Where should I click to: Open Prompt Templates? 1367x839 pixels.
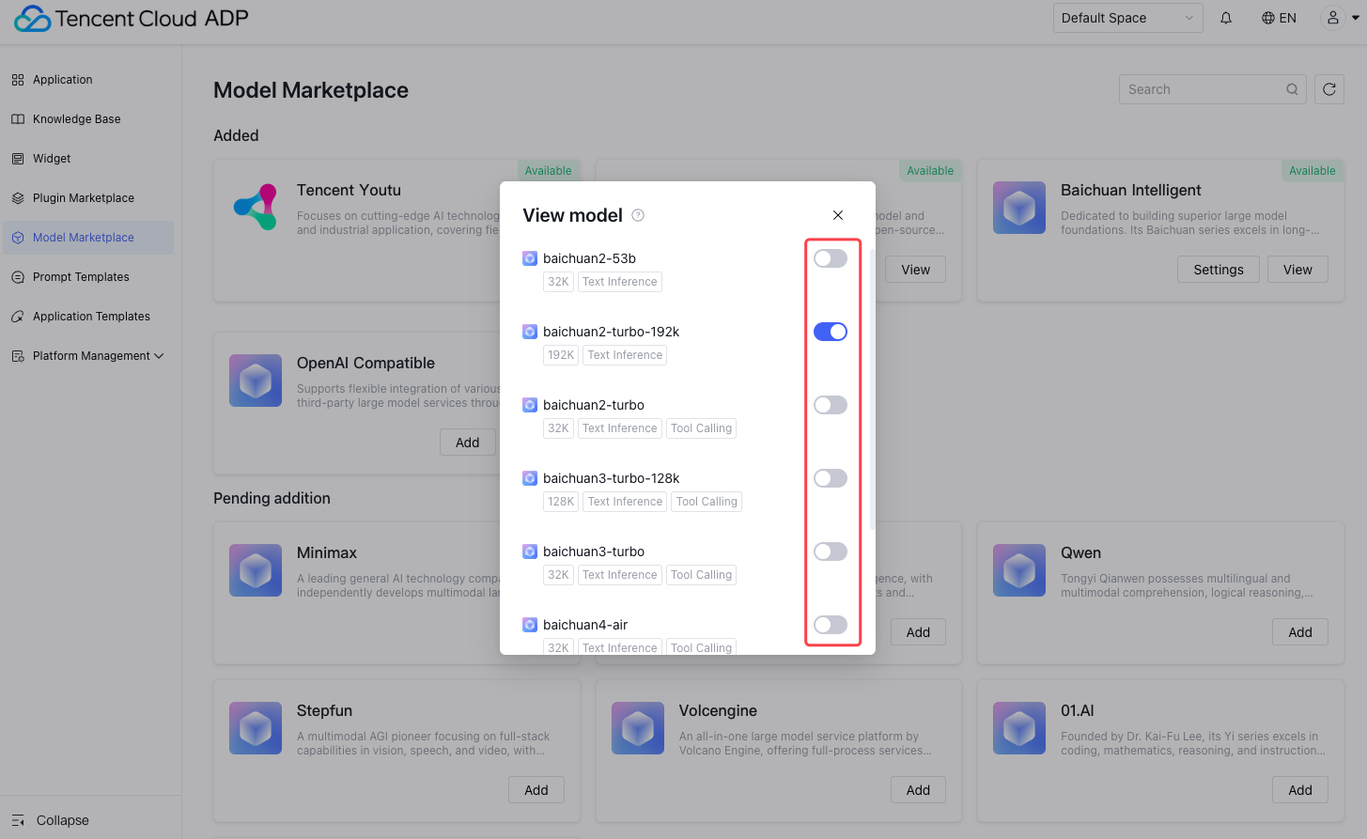point(88,277)
